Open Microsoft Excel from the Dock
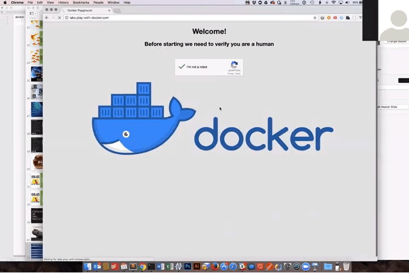Screen dimensions: 409x273 click(169, 267)
